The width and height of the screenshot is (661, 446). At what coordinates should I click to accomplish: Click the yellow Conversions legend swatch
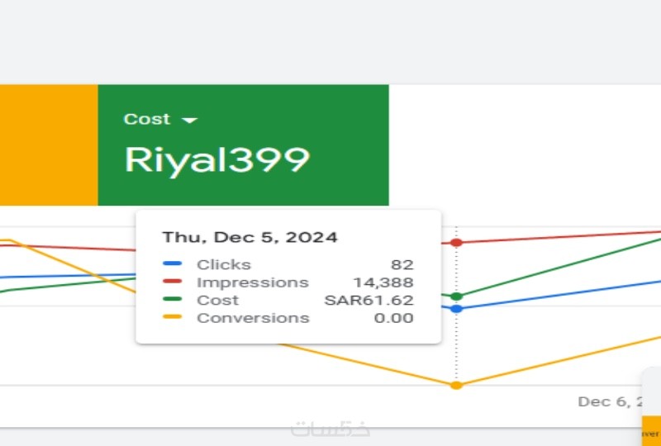(173, 318)
